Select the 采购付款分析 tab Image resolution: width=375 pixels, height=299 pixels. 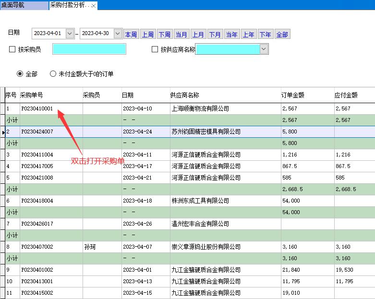69,5
